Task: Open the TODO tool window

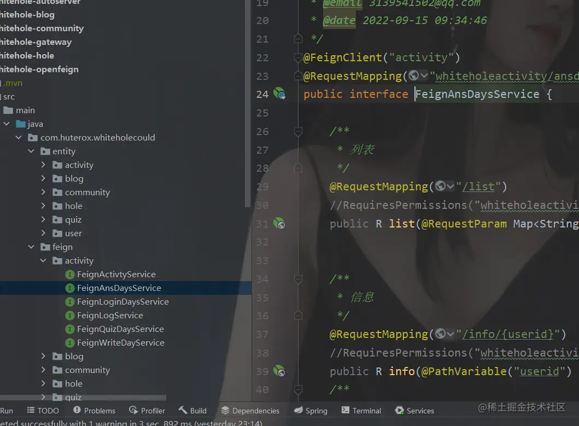Action: (x=43, y=411)
